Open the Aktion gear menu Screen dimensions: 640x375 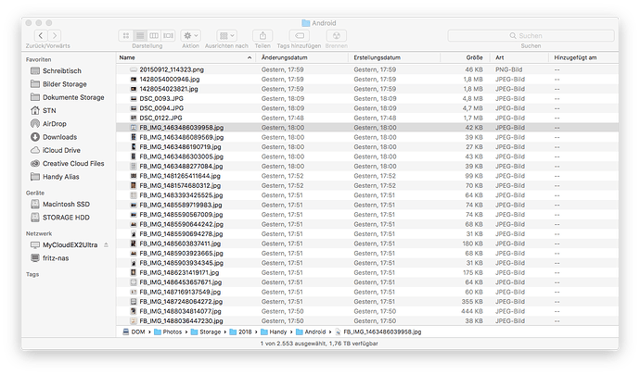(191, 35)
